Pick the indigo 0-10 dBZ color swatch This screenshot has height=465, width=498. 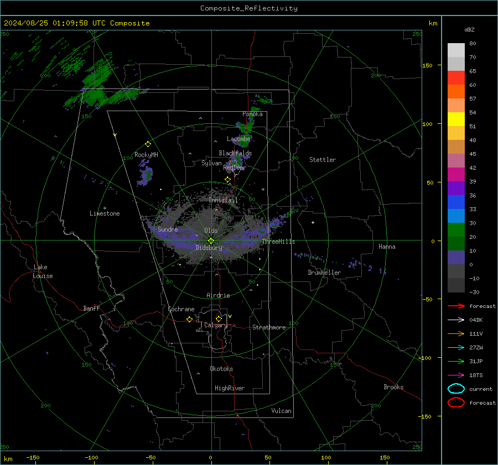pyautogui.click(x=456, y=258)
